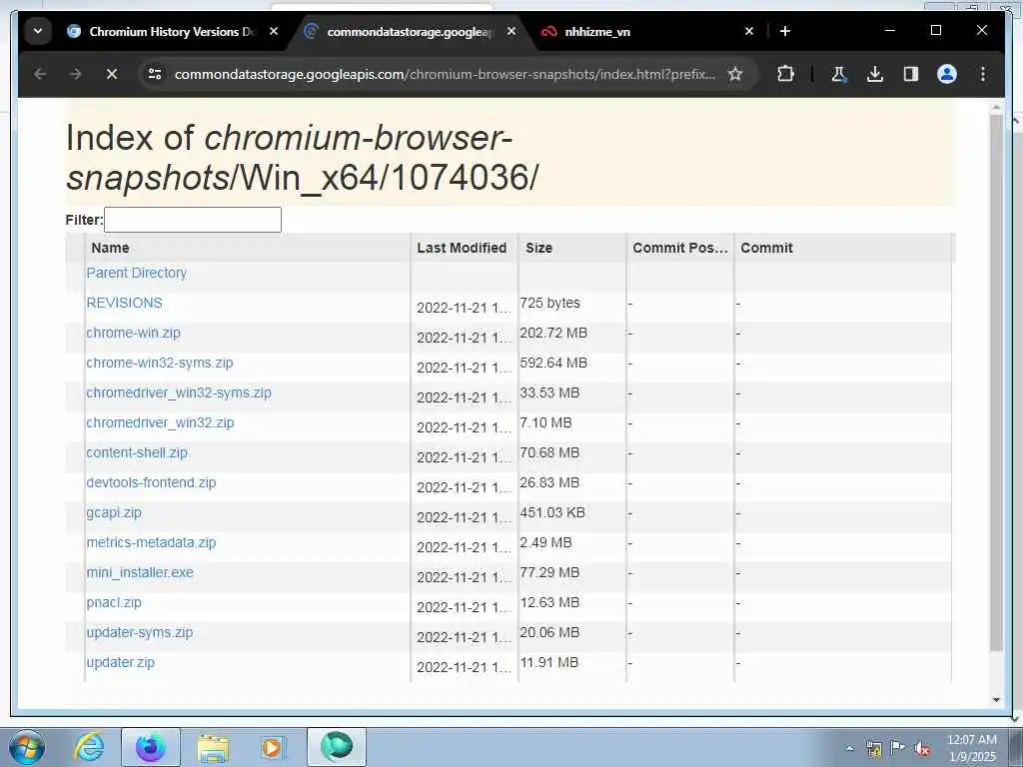Download updater.zip

click(x=120, y=663)
